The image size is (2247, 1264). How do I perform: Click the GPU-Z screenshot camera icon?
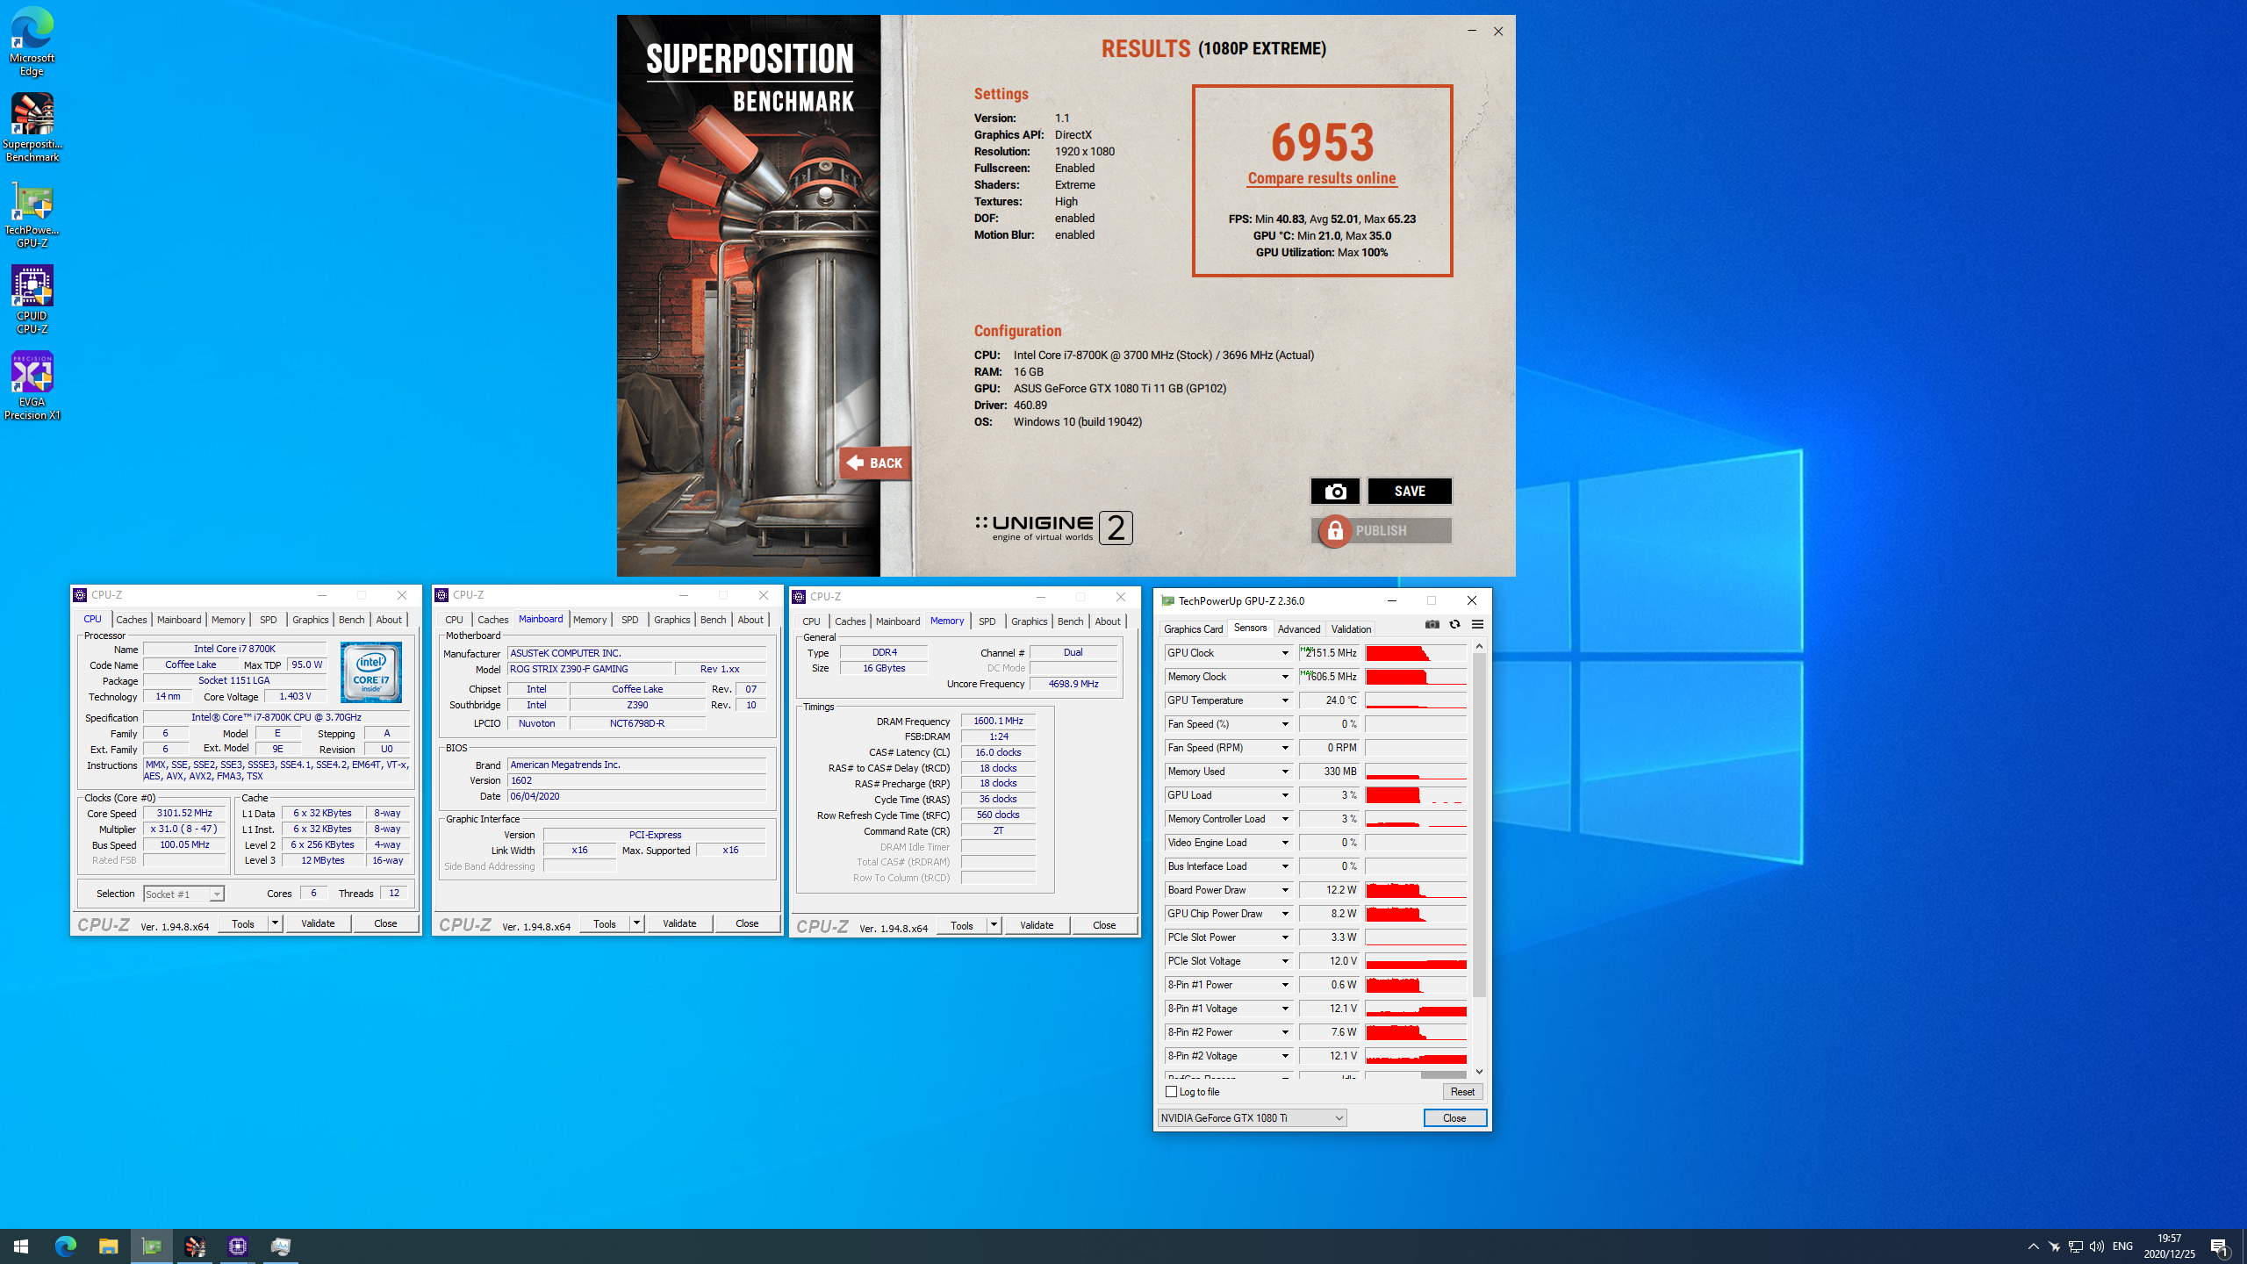(x=1432, y=624)
